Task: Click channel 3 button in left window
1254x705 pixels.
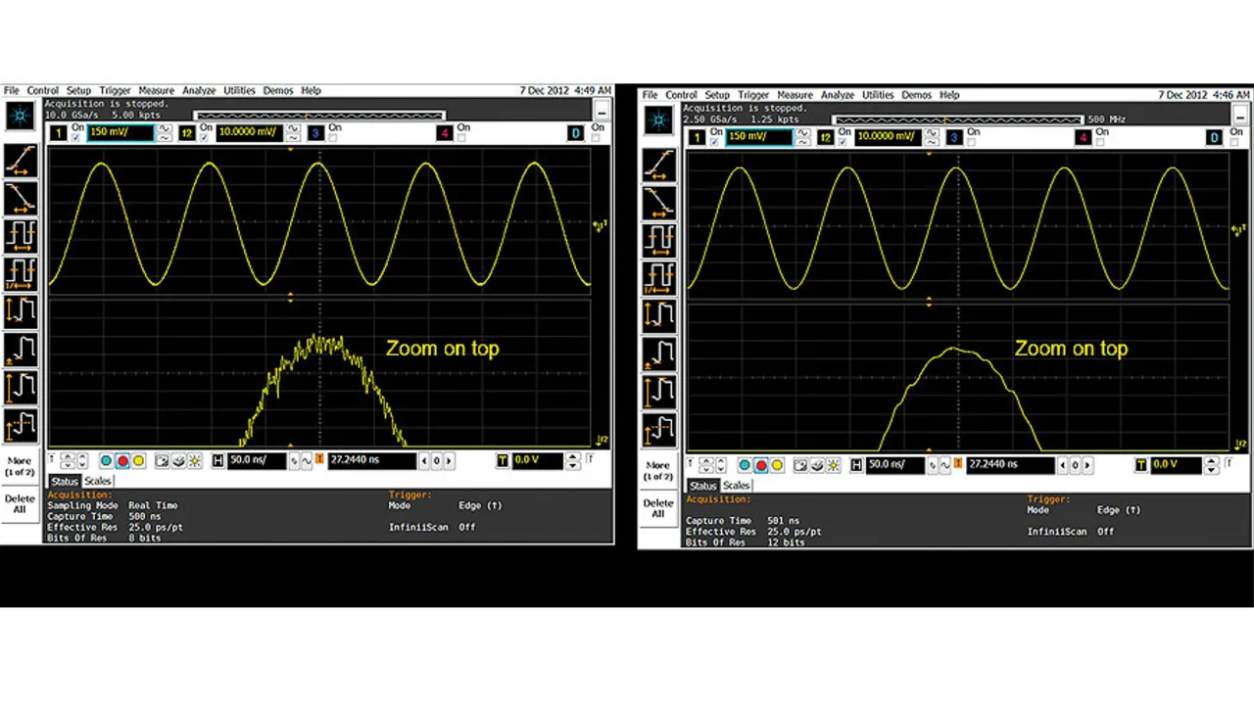Action: pos(315,133)
